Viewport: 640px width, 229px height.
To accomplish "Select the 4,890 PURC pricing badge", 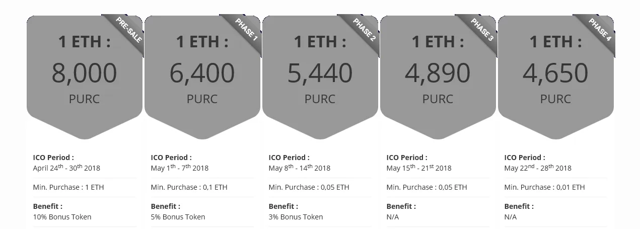I will (438, 77).
